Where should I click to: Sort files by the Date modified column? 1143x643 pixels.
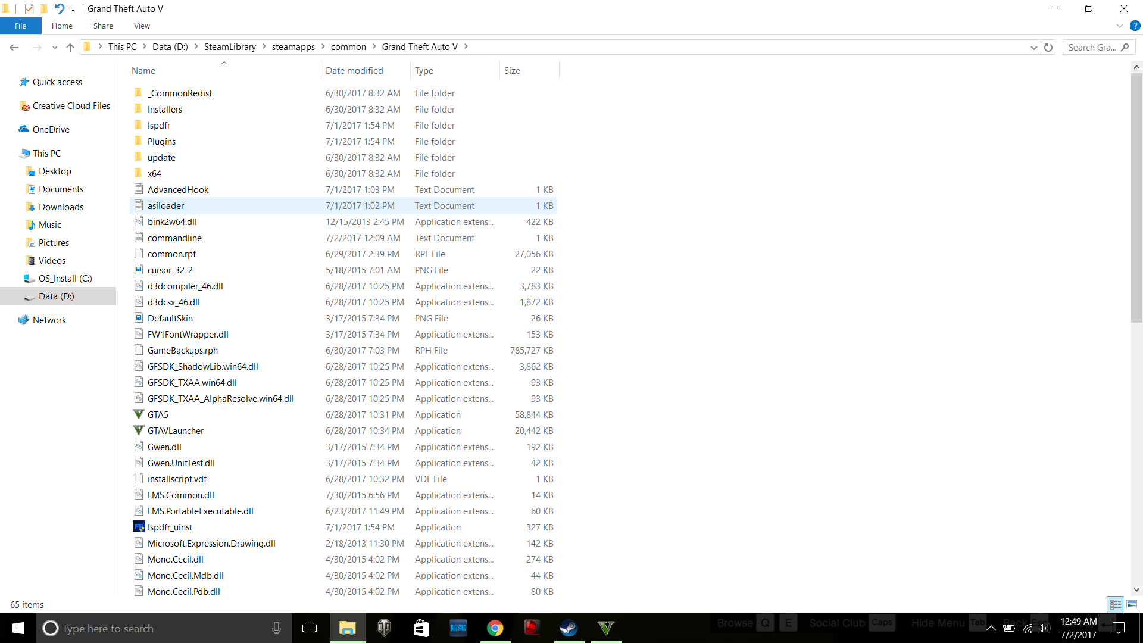point(354,70)
